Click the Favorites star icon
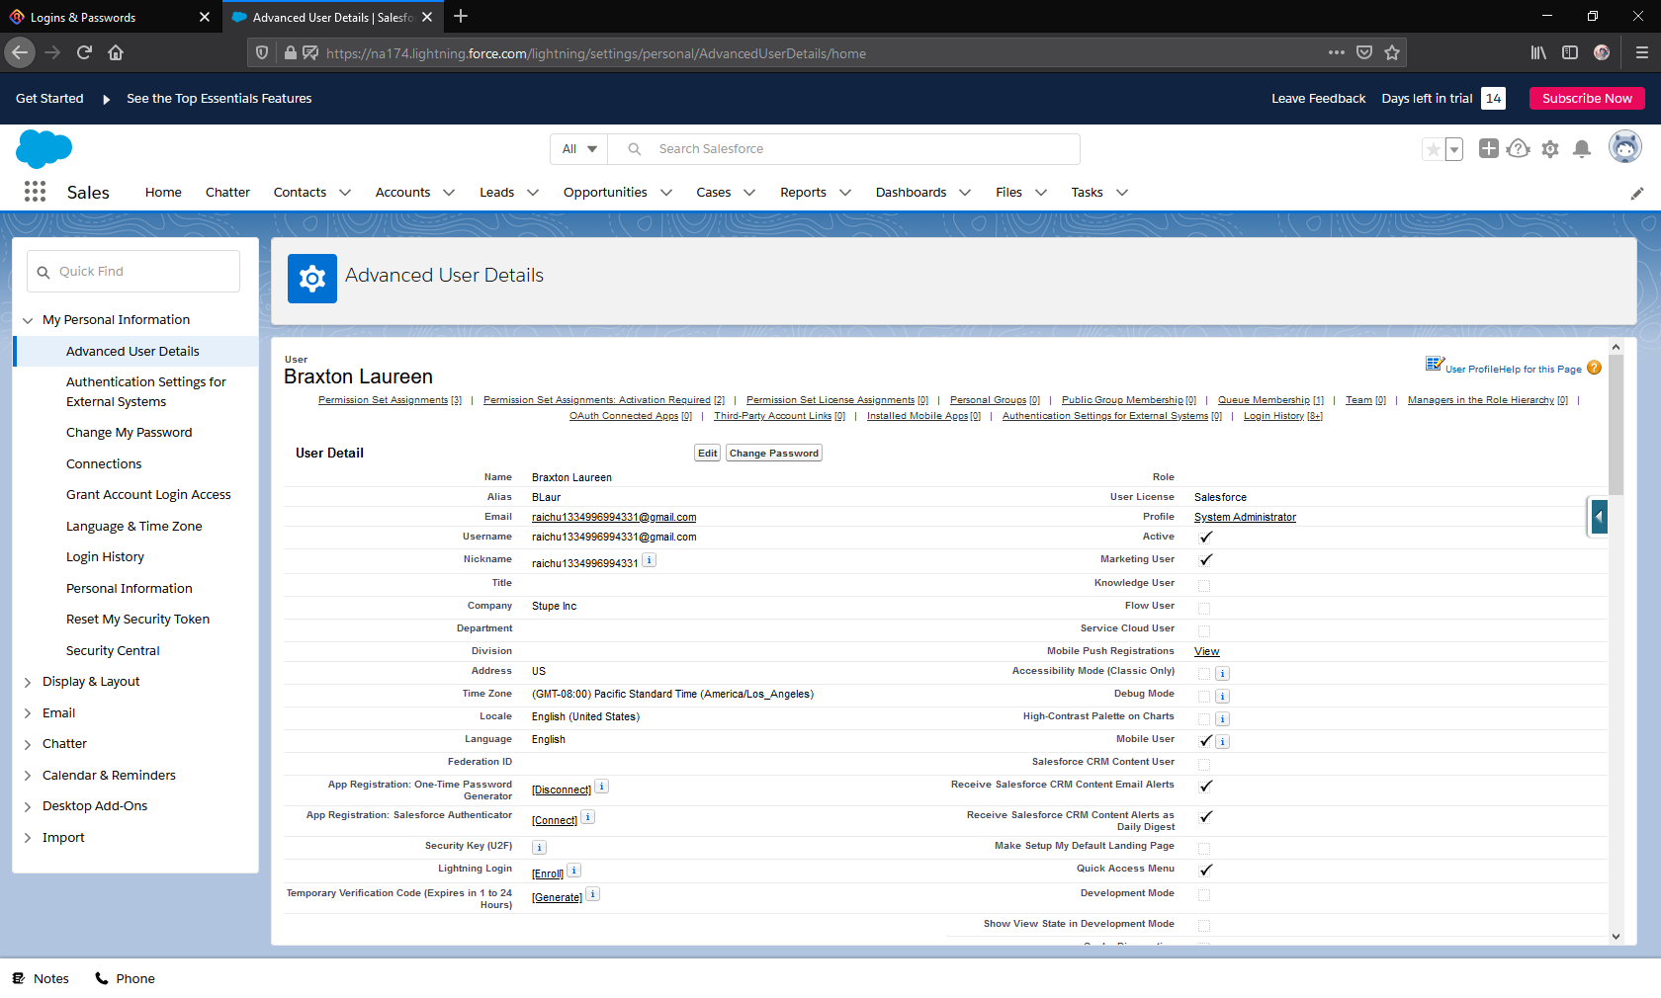Viewport: 1661px width, 998px height. point(1433,149)
